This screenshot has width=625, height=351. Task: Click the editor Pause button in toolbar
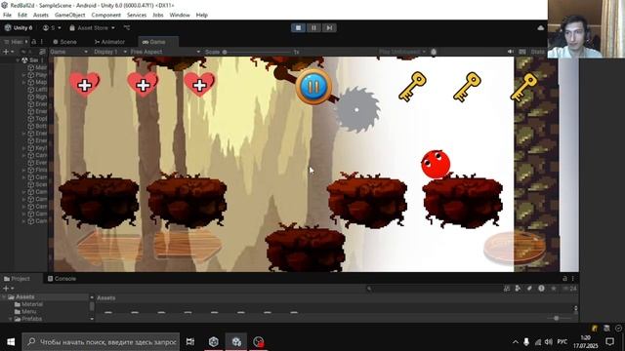pos(313,28)
